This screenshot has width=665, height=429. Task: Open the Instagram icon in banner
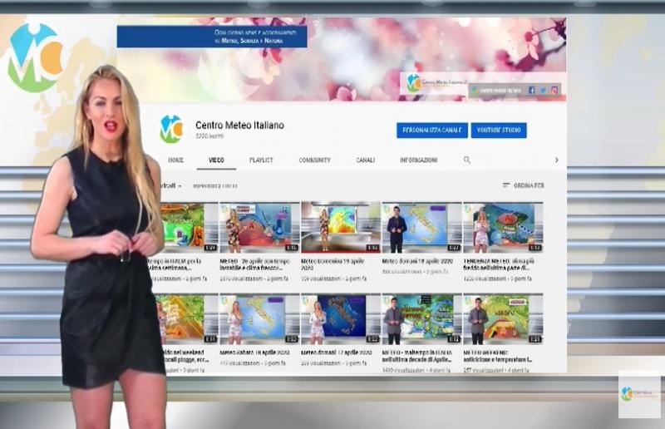pos(554,90)
